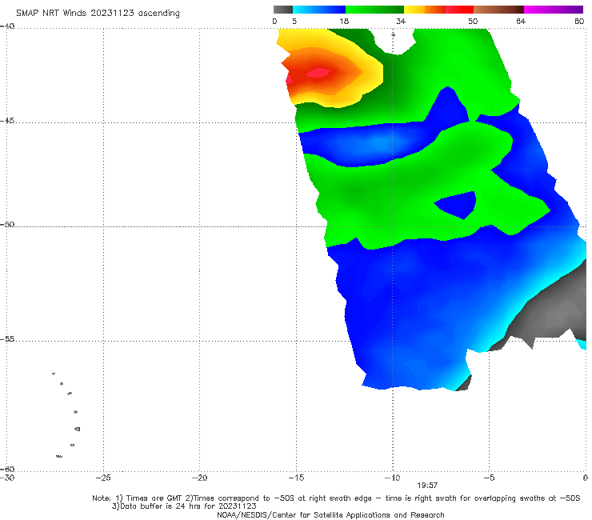Click the color bar label '50'
Image resolution: width=592 pixels, height=520 pixels.
pyautogui.click(x=473, y=21)
